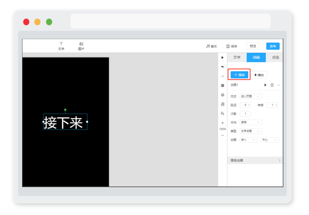Click the redo arrow icon
309x215 pixels.
[x=222, y=76]
